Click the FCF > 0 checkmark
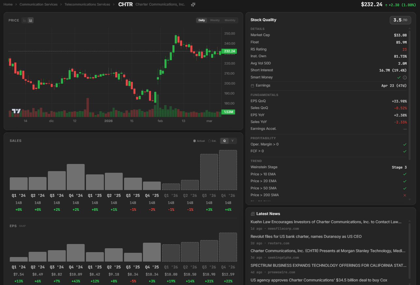 pos(405,151)
